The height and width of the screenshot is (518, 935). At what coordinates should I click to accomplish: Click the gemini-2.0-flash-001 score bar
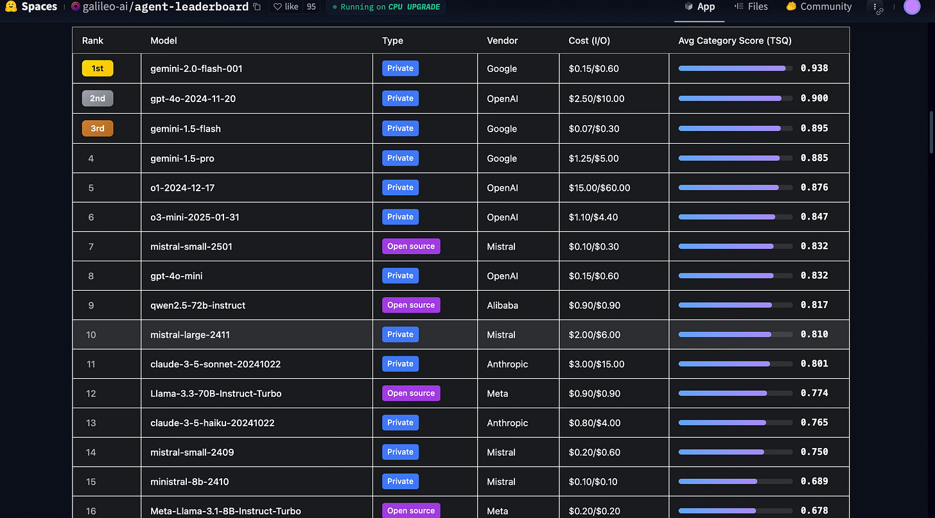[x=735, y=68]
